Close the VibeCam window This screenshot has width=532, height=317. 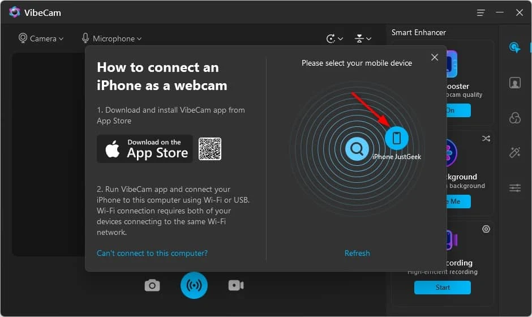pos(519,12)
